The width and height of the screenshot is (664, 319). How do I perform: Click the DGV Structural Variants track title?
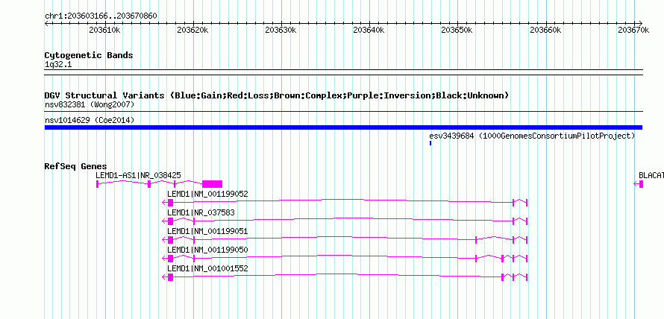[x=276, y=95]
